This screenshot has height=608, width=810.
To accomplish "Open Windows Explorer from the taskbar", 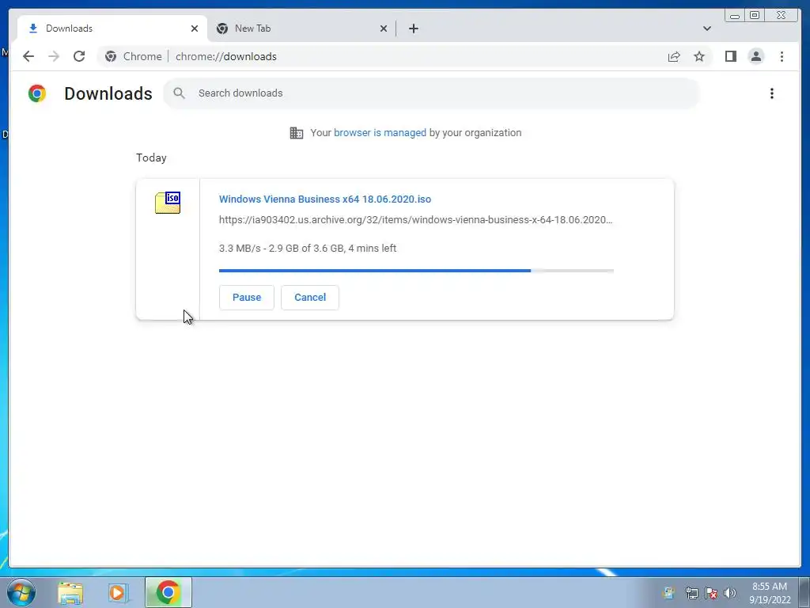I will pos(70,592).
